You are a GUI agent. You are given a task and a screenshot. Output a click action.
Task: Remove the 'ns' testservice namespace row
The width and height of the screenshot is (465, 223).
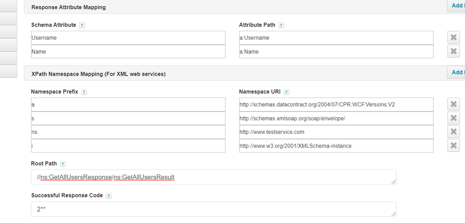click(453, 132)
